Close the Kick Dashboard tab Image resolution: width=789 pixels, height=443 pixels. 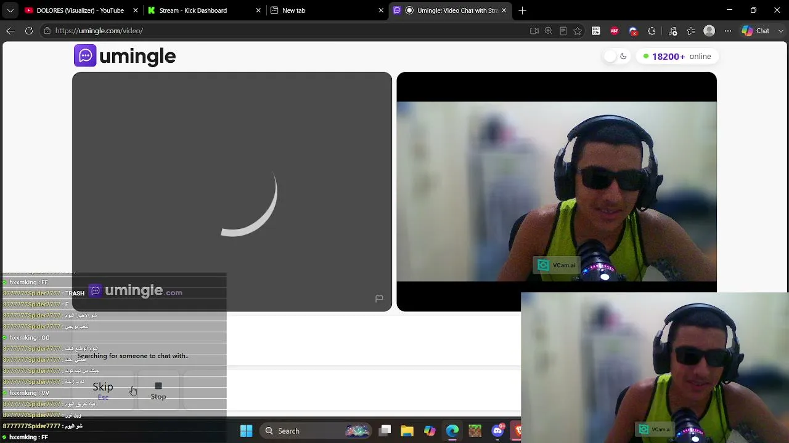258,10
